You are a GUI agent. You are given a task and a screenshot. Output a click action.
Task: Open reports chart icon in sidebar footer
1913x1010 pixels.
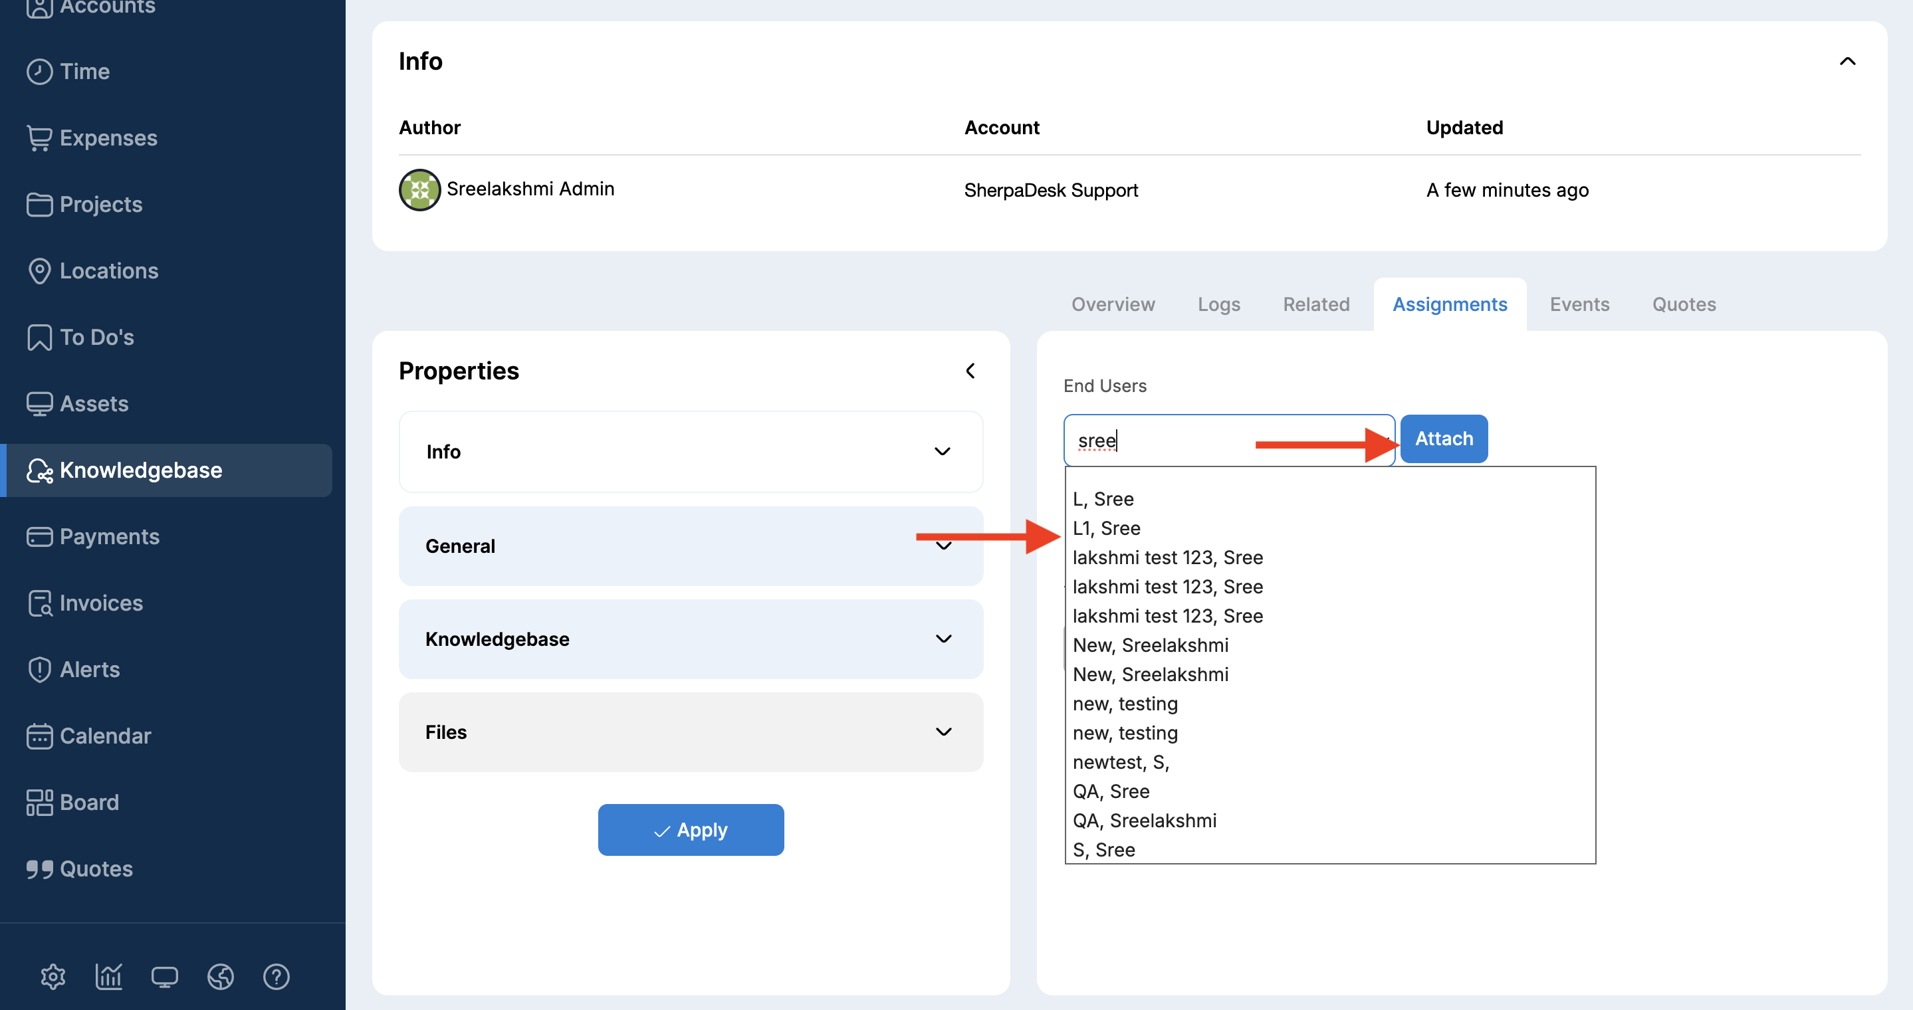pyautogui.click(x=108, y=977)
